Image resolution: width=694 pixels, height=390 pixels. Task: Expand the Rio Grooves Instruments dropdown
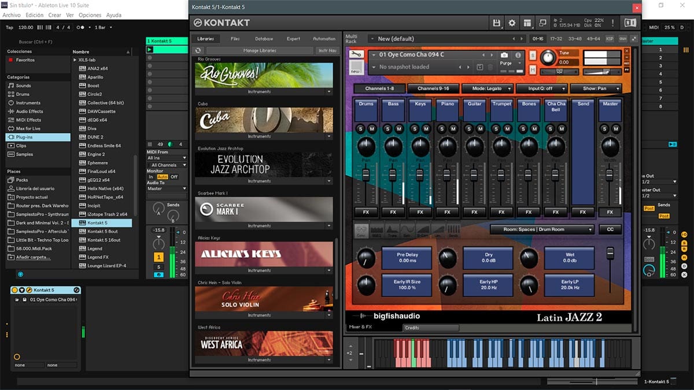(x=329, y=92)
